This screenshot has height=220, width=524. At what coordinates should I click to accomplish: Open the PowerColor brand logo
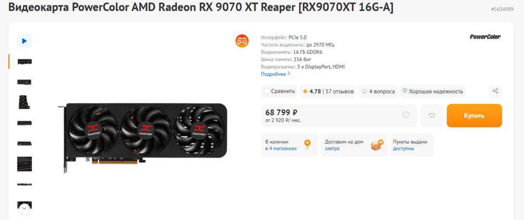tap(485, 37)
